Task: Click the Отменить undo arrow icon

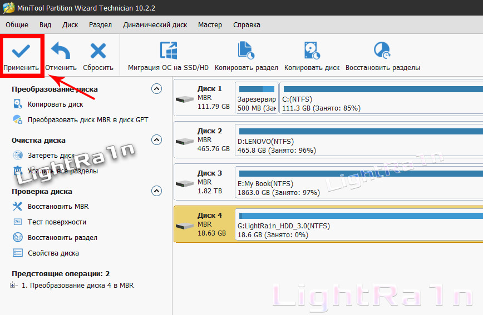Action: (61, 51)
